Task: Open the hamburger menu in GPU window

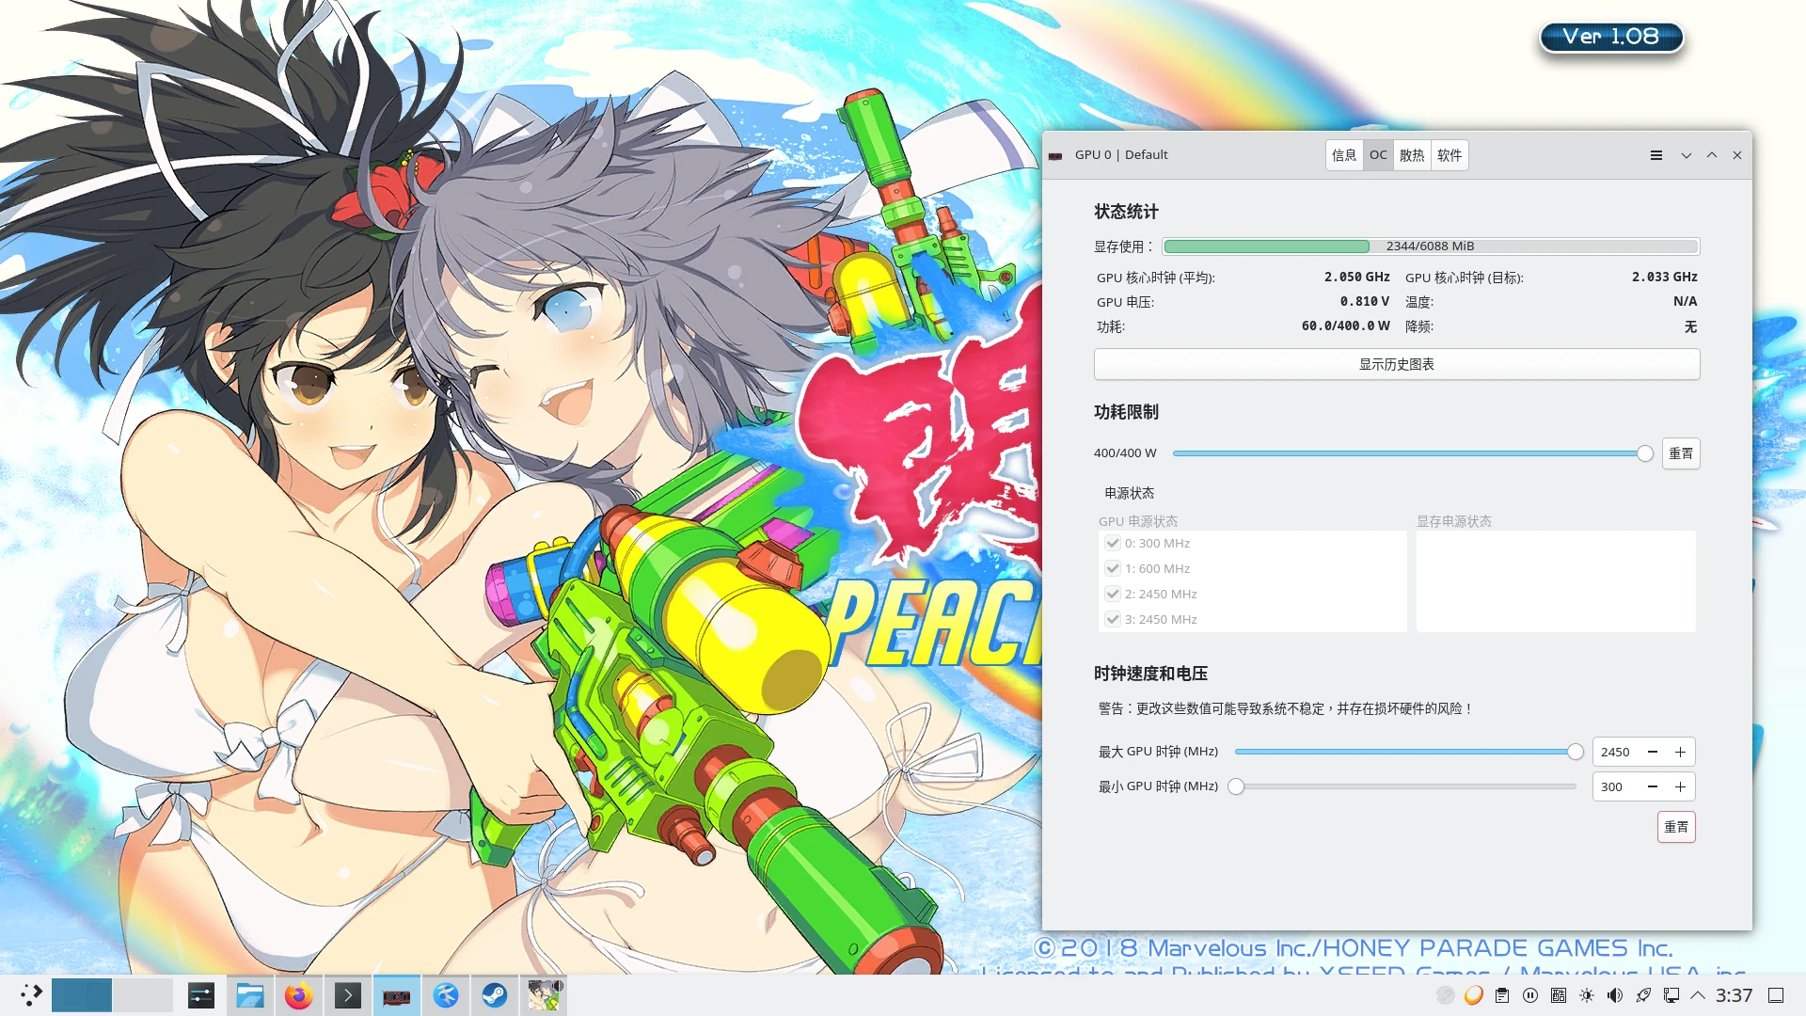Action: (1655, 155)
